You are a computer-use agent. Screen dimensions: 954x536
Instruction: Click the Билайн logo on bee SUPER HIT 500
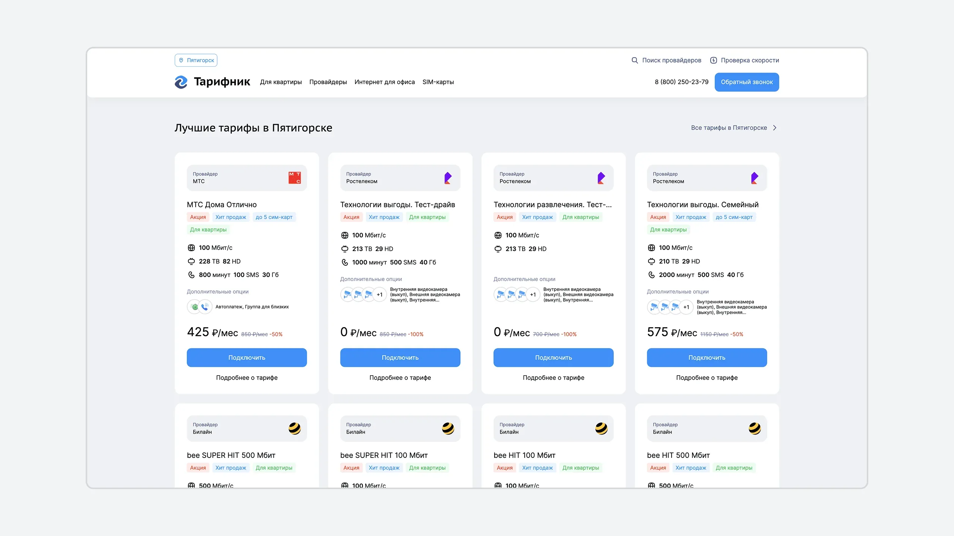(x=294, y=428)
